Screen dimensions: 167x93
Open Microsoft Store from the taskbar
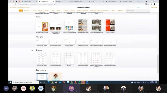[56, 82]
